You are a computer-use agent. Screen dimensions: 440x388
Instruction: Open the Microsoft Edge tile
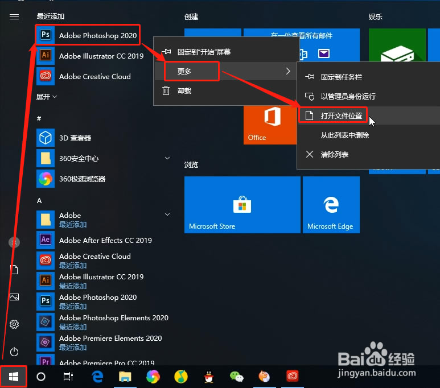331,205
